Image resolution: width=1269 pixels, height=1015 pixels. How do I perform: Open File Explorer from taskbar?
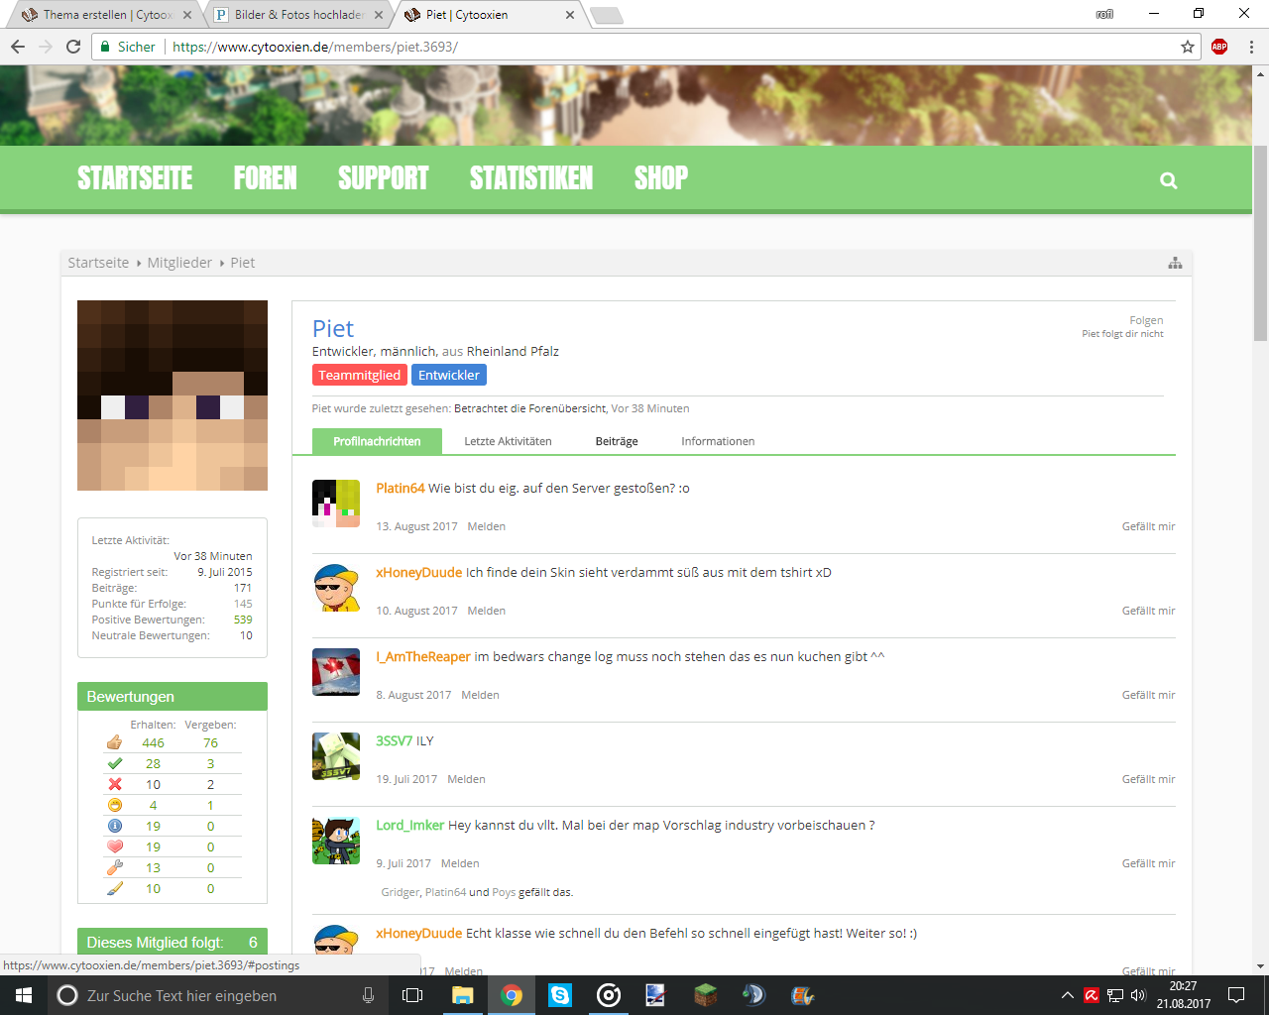pyautogui.click(x=463, y=995)
